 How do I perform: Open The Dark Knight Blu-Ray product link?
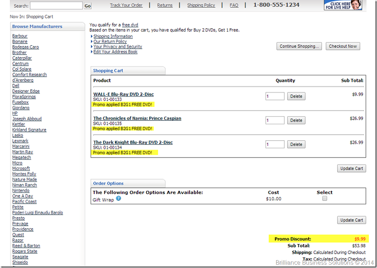pyautogui.click(x=133, y=142)
